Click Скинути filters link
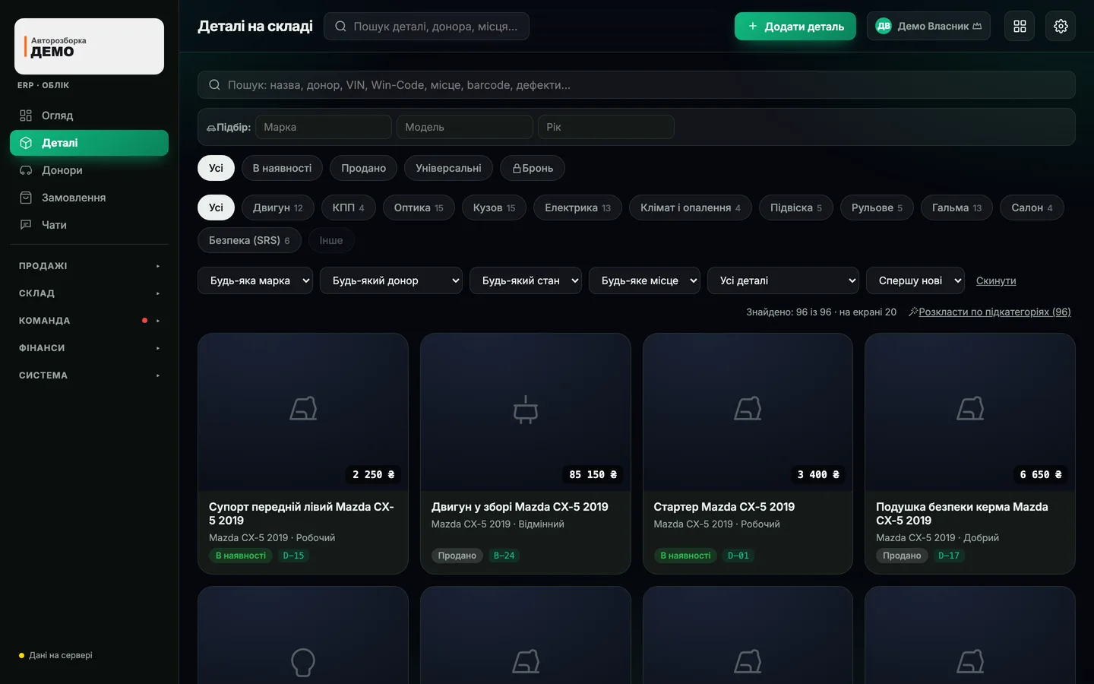This screenshot has height=684, width=1094. [996, 280]
